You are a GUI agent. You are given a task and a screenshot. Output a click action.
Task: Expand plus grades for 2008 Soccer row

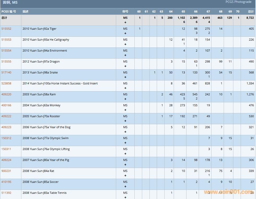click(x=125, y=186)
